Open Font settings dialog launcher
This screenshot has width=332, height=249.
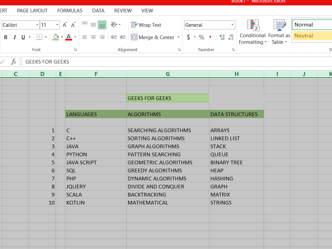point(75,50)
